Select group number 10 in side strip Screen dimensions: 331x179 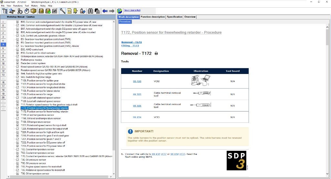point(3,63)
